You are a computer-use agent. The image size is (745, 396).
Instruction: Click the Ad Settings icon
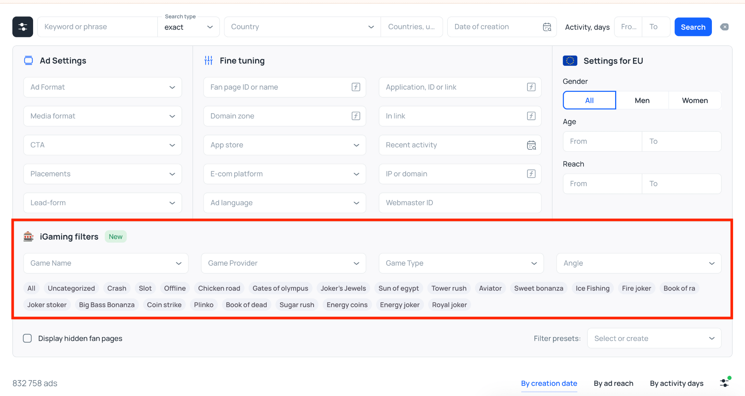(x=28, y=61)
